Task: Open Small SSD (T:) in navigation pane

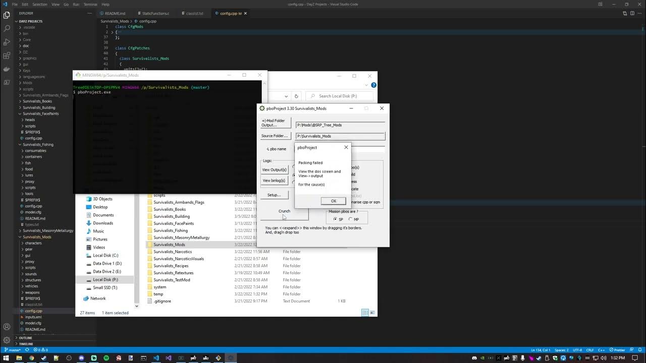Action: tap(105, 287)
